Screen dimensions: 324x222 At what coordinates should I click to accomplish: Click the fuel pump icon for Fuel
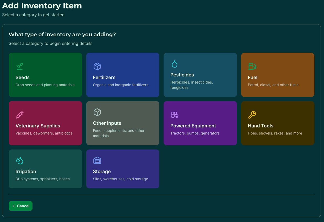252,66
